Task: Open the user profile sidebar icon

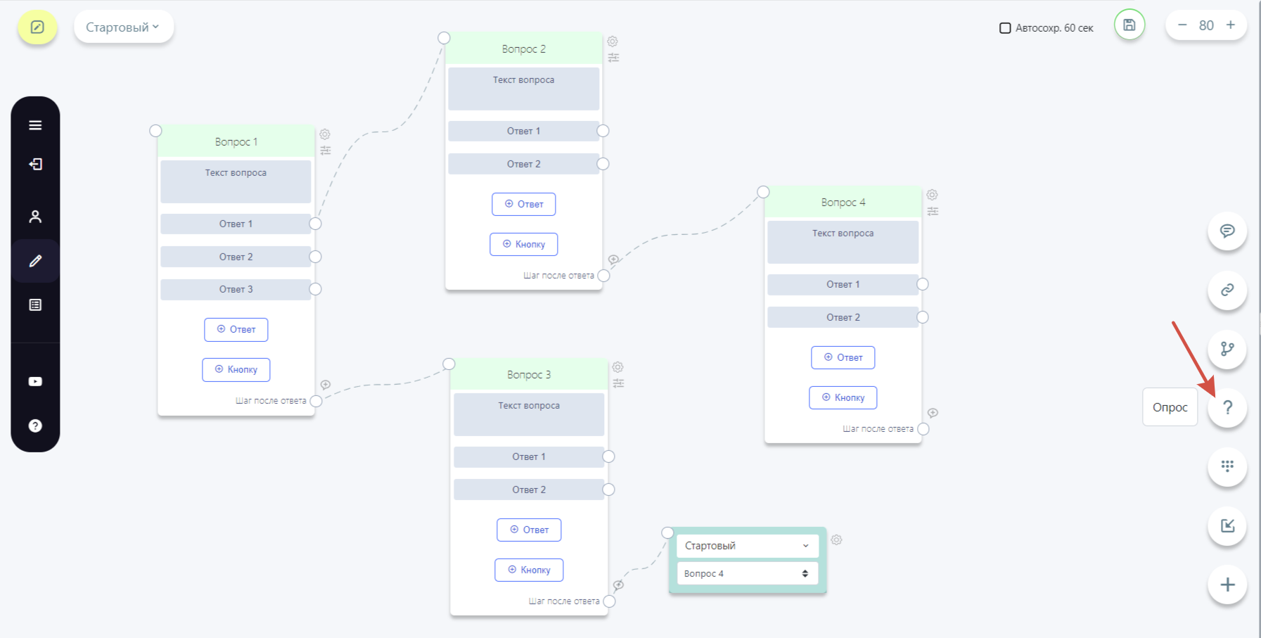Action: (35, 217)
